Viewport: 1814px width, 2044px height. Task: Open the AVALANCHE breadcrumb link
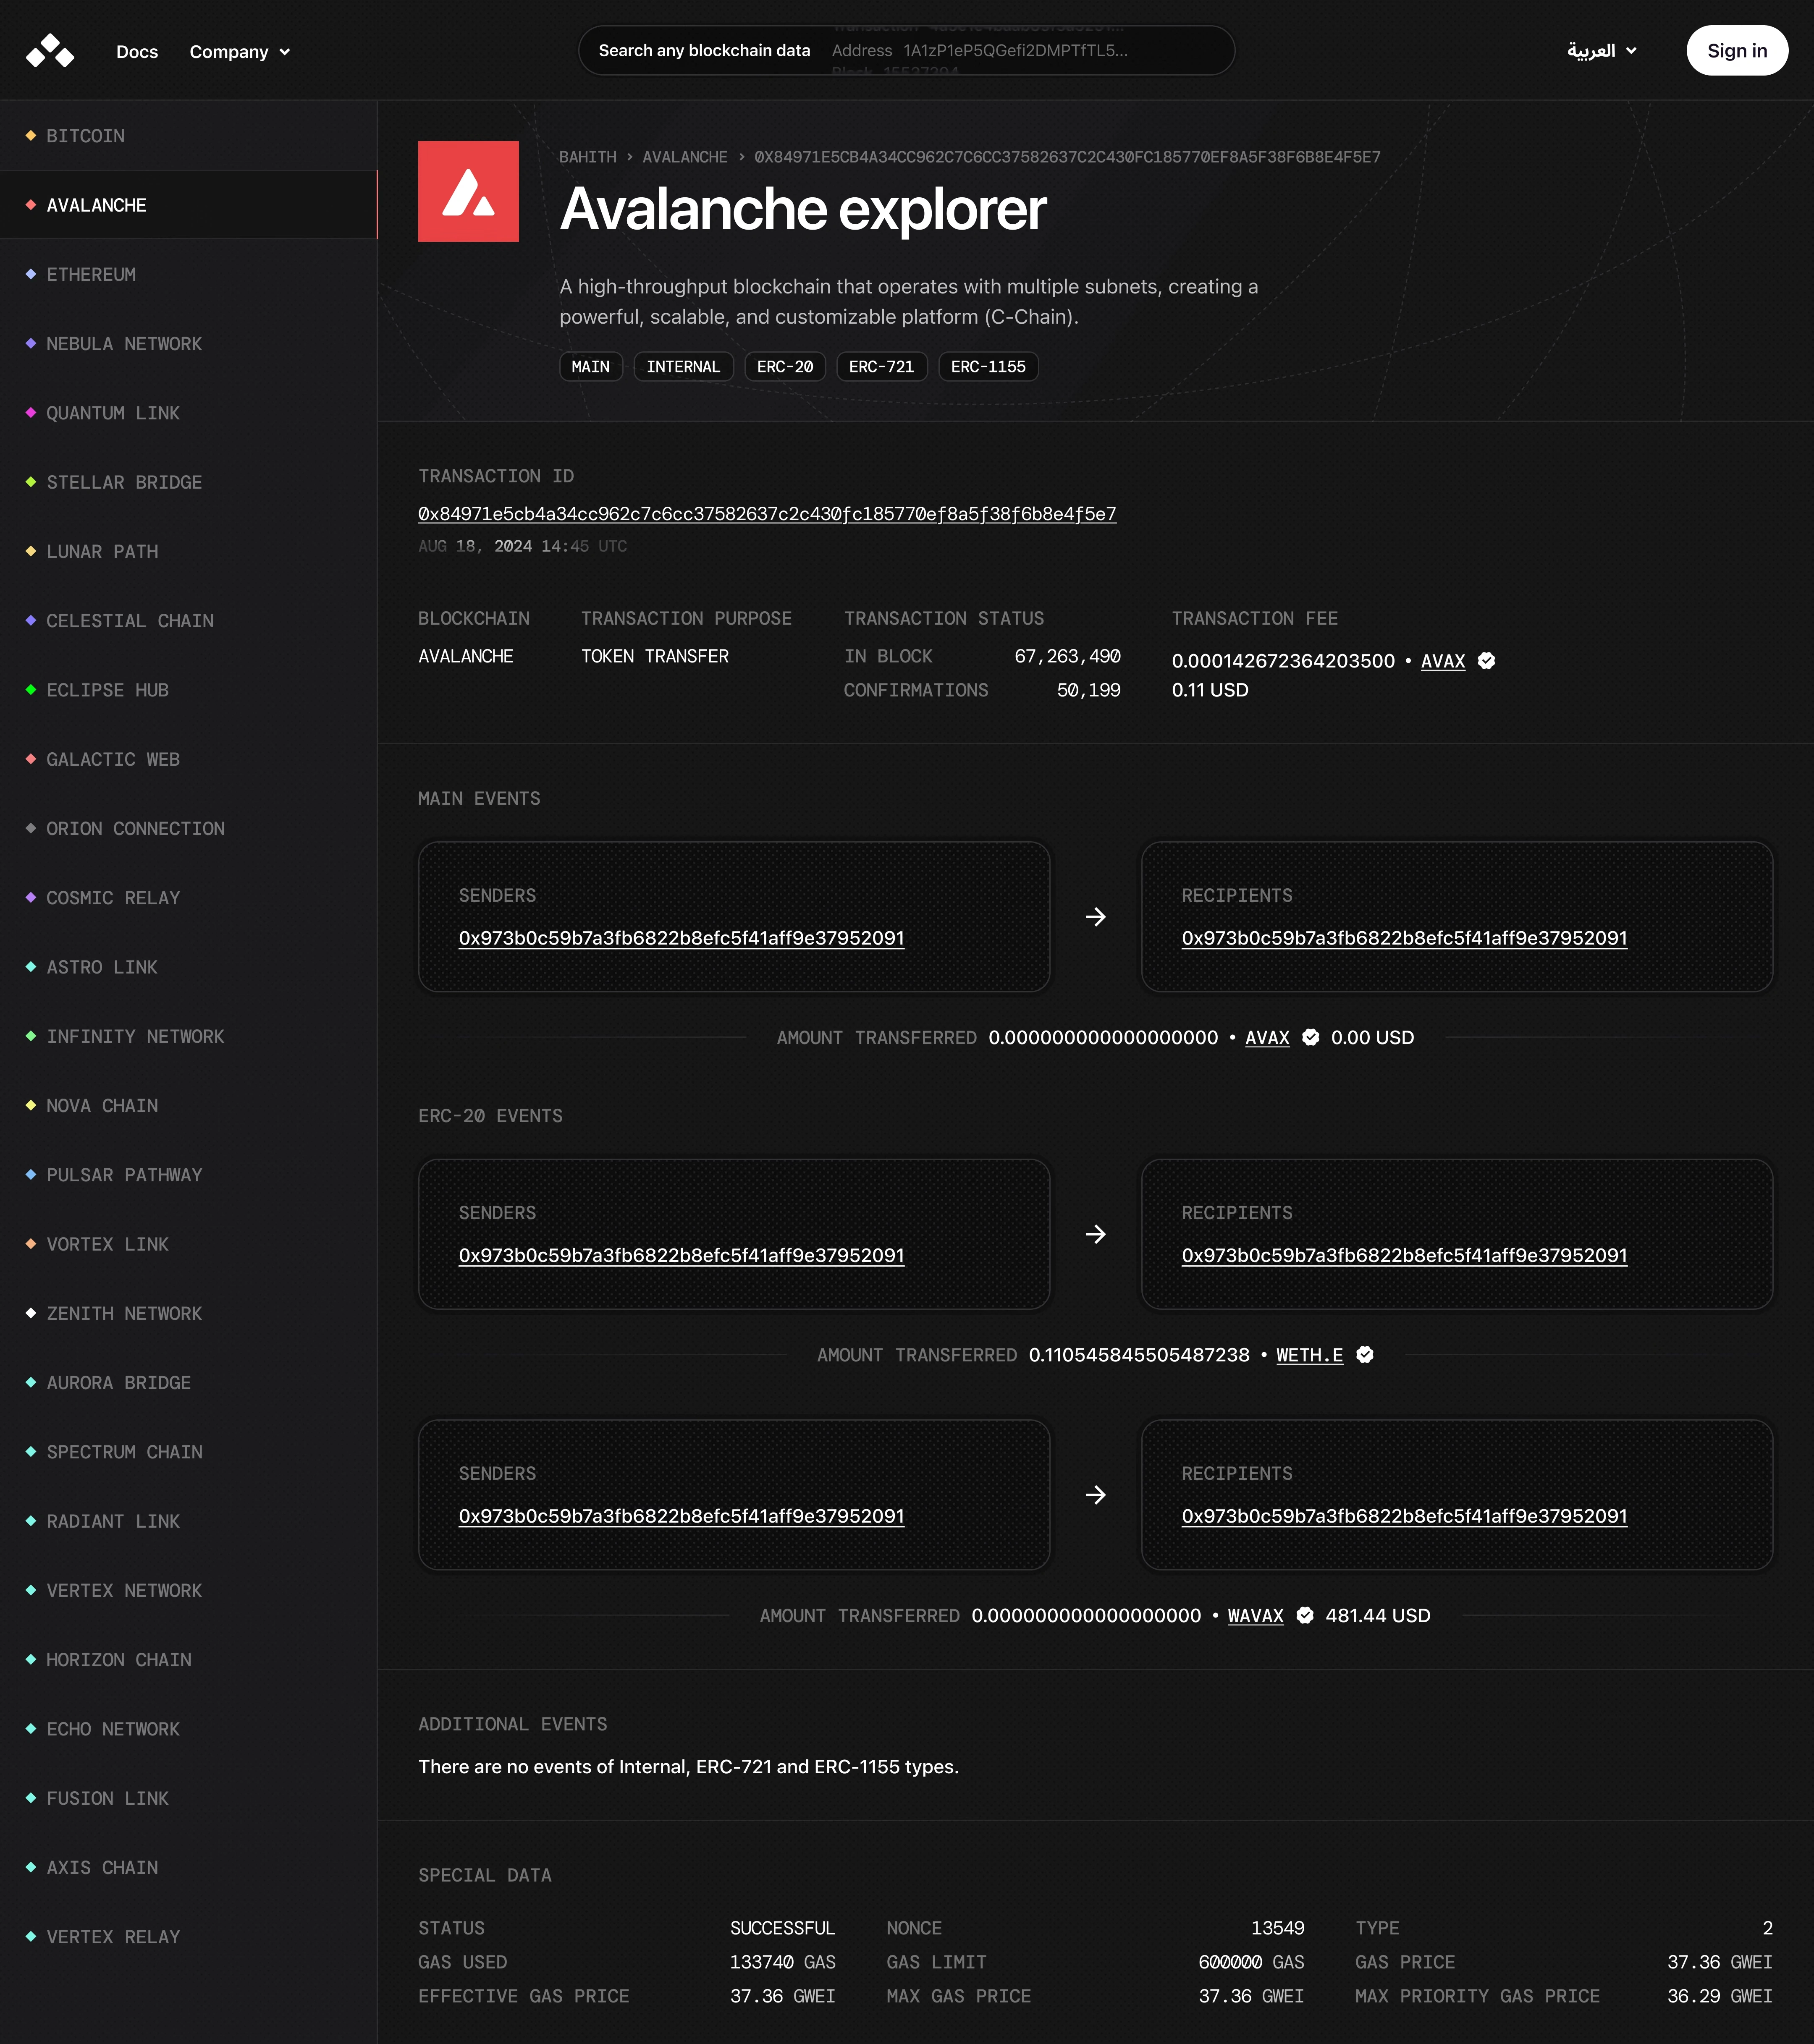(x=685, y=157)
